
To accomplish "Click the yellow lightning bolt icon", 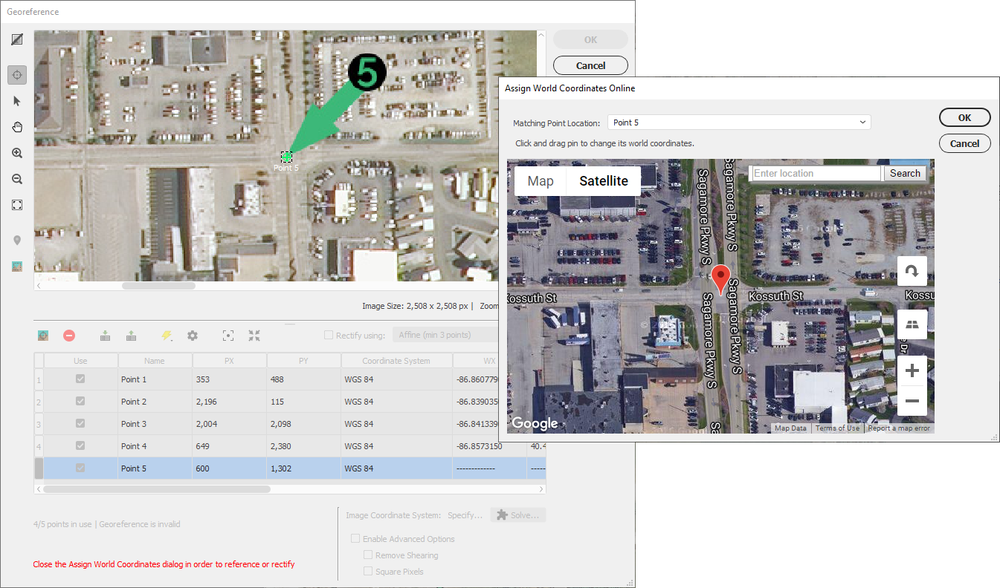I will [167, 336].
